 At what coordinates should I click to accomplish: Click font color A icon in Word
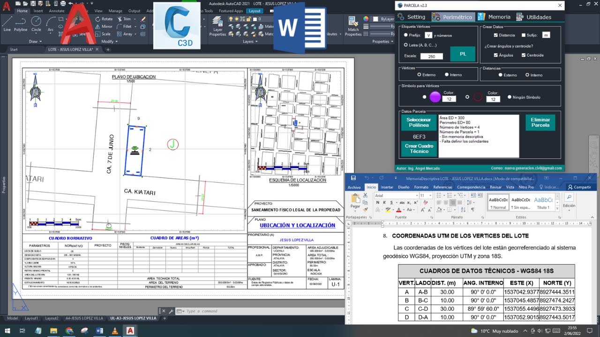pos(398,210)
